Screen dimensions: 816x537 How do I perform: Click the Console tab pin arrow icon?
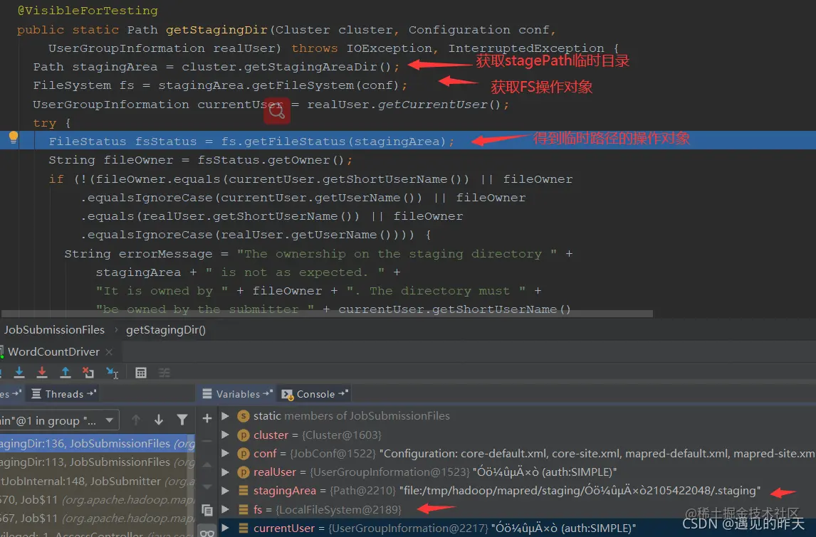[342, 393]
